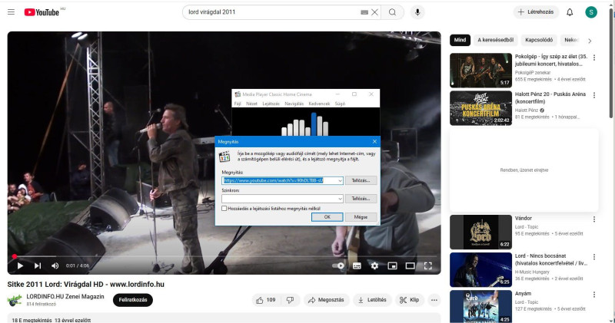The width and height of the screenshot is (615, 323).
Task: Open the player settings gear
Action: (374, 265)
